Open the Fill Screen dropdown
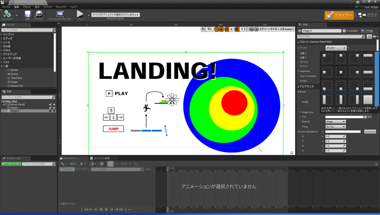The height and width of the screenshot is (215, 380). tap(287, 29)
